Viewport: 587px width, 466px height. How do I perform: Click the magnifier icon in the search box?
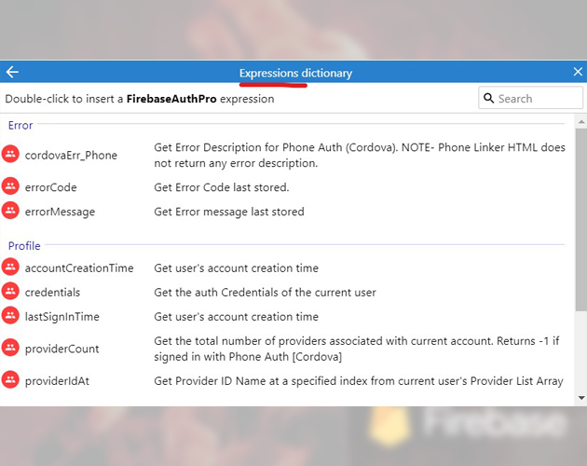[x=488, y=98]
